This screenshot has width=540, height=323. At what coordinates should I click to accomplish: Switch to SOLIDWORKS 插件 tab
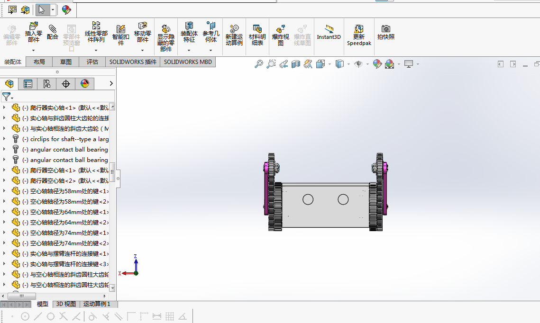pyautogui.click(x=133, y=62)
